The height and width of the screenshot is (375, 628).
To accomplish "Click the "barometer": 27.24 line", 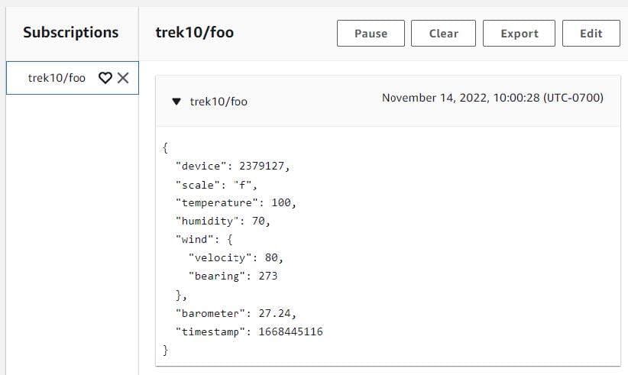I will pos(235,313).
